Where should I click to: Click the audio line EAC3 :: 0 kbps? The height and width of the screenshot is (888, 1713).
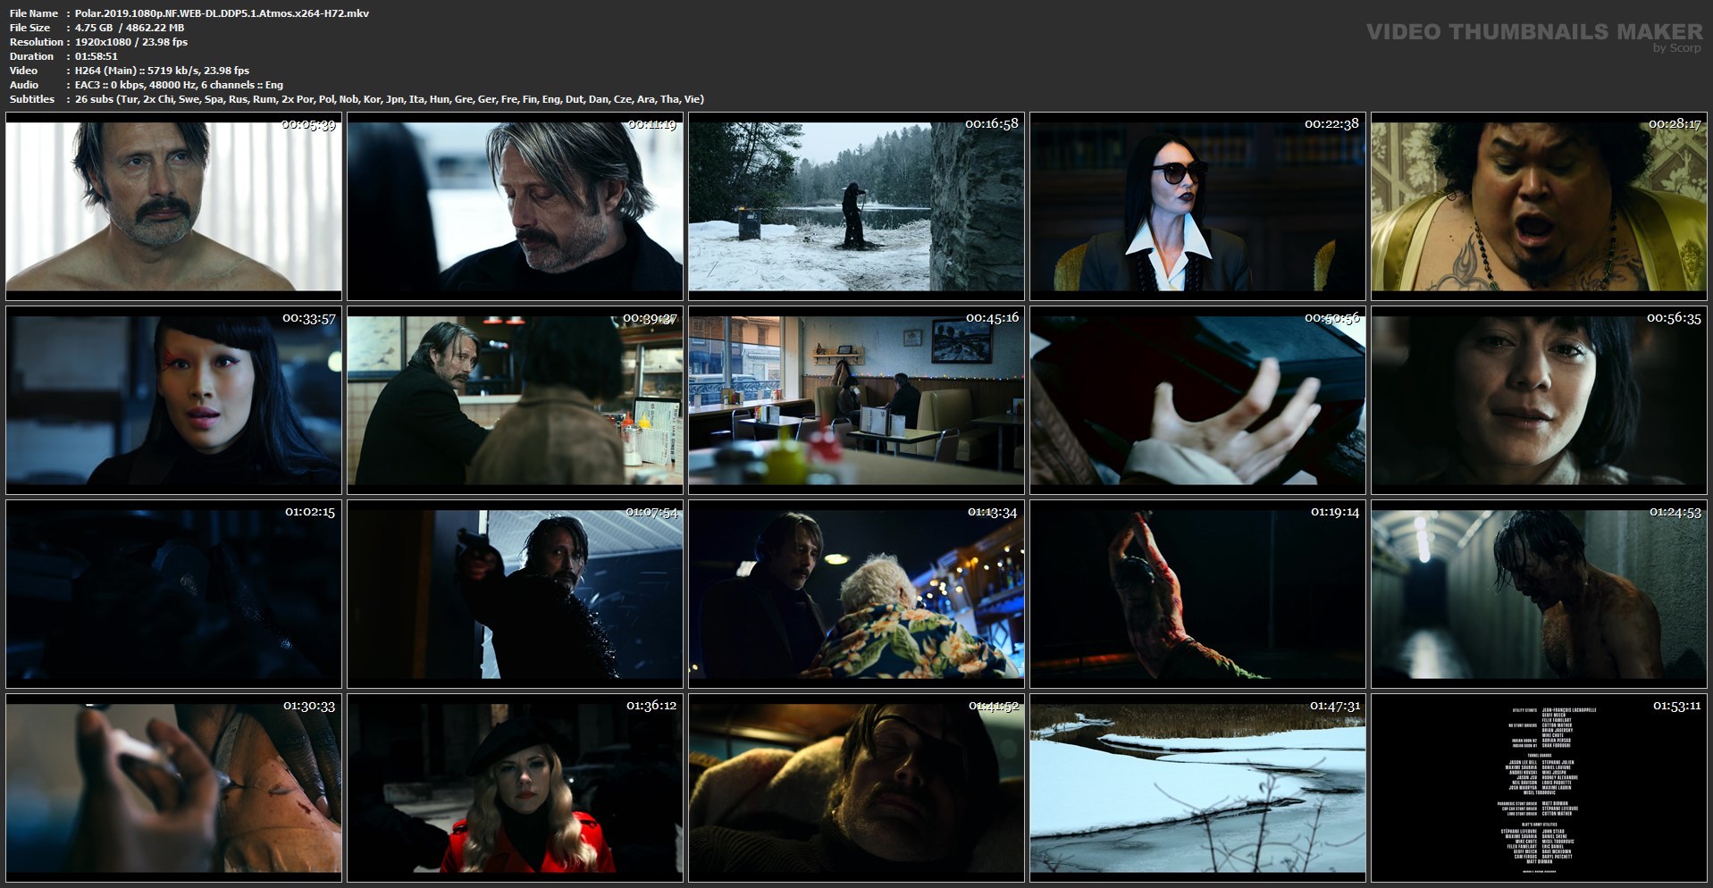click(179, 85)
